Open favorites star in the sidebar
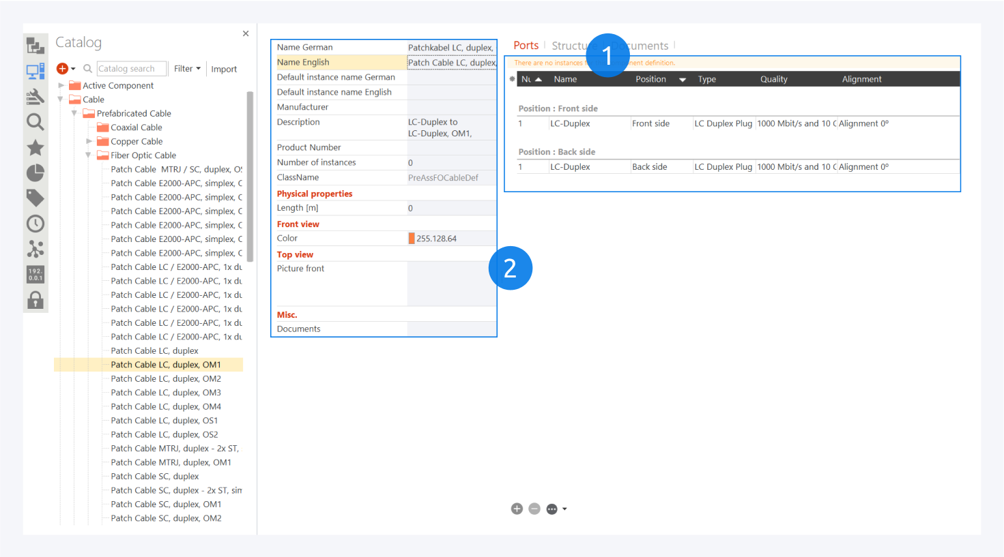Image resolution: width=1004 pixels, height=557 pixels. pyautogui.click(x=35, y=147)
